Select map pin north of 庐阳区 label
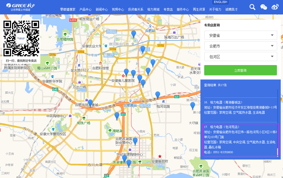Viewport: 283px width, 178px height. click(134, 34)
